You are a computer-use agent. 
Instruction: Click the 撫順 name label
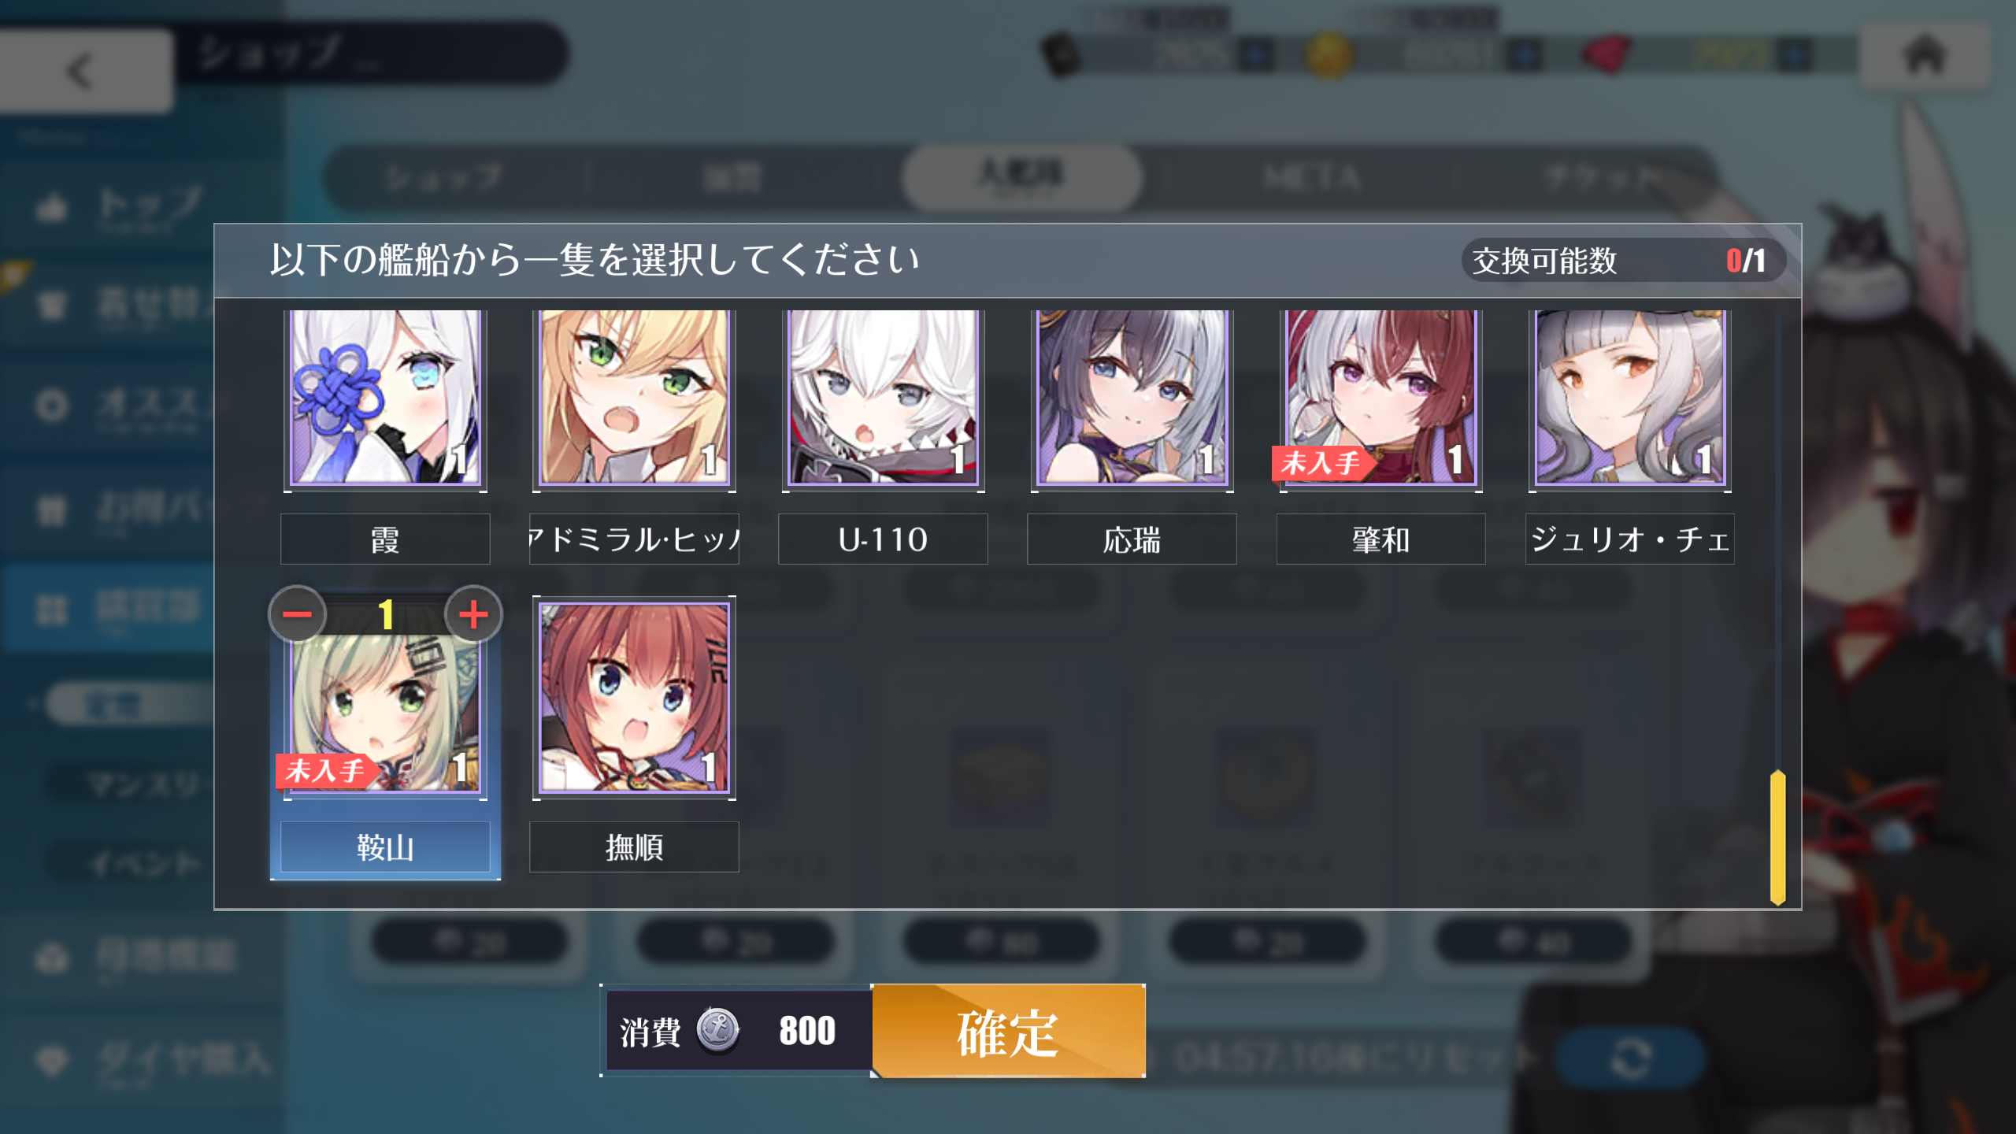pyautogui.click(x=634, y=847)
